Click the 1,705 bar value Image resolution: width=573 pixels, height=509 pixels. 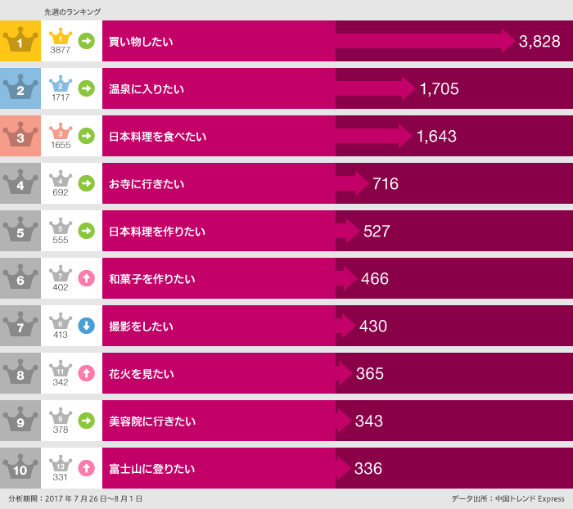[x=439, y=88]
